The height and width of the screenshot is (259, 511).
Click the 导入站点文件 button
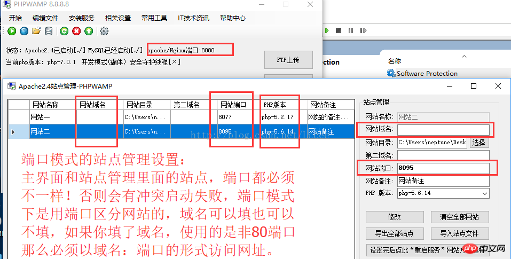point(460,233)
